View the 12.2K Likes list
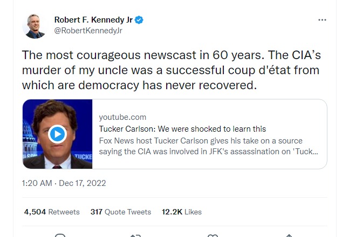 click(x=182, y=212)
